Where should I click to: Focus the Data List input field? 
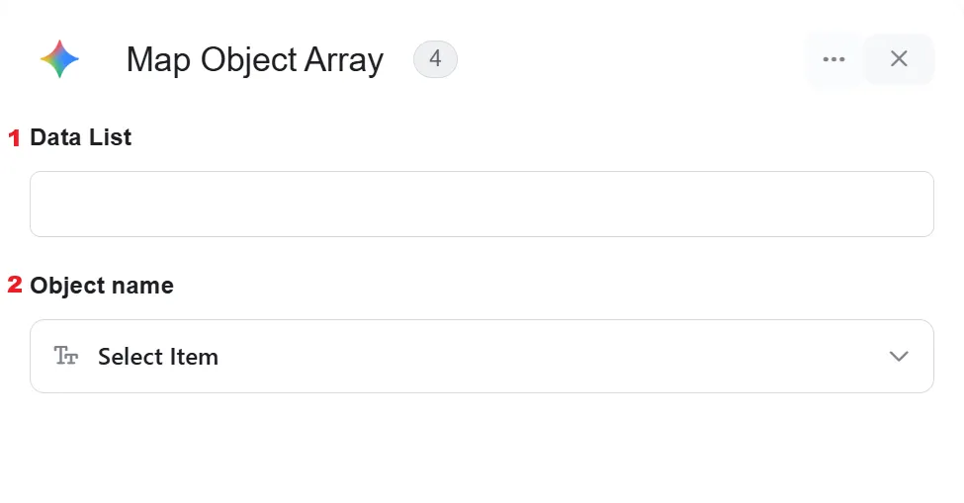pyautogui.click(x=482, y=204)
